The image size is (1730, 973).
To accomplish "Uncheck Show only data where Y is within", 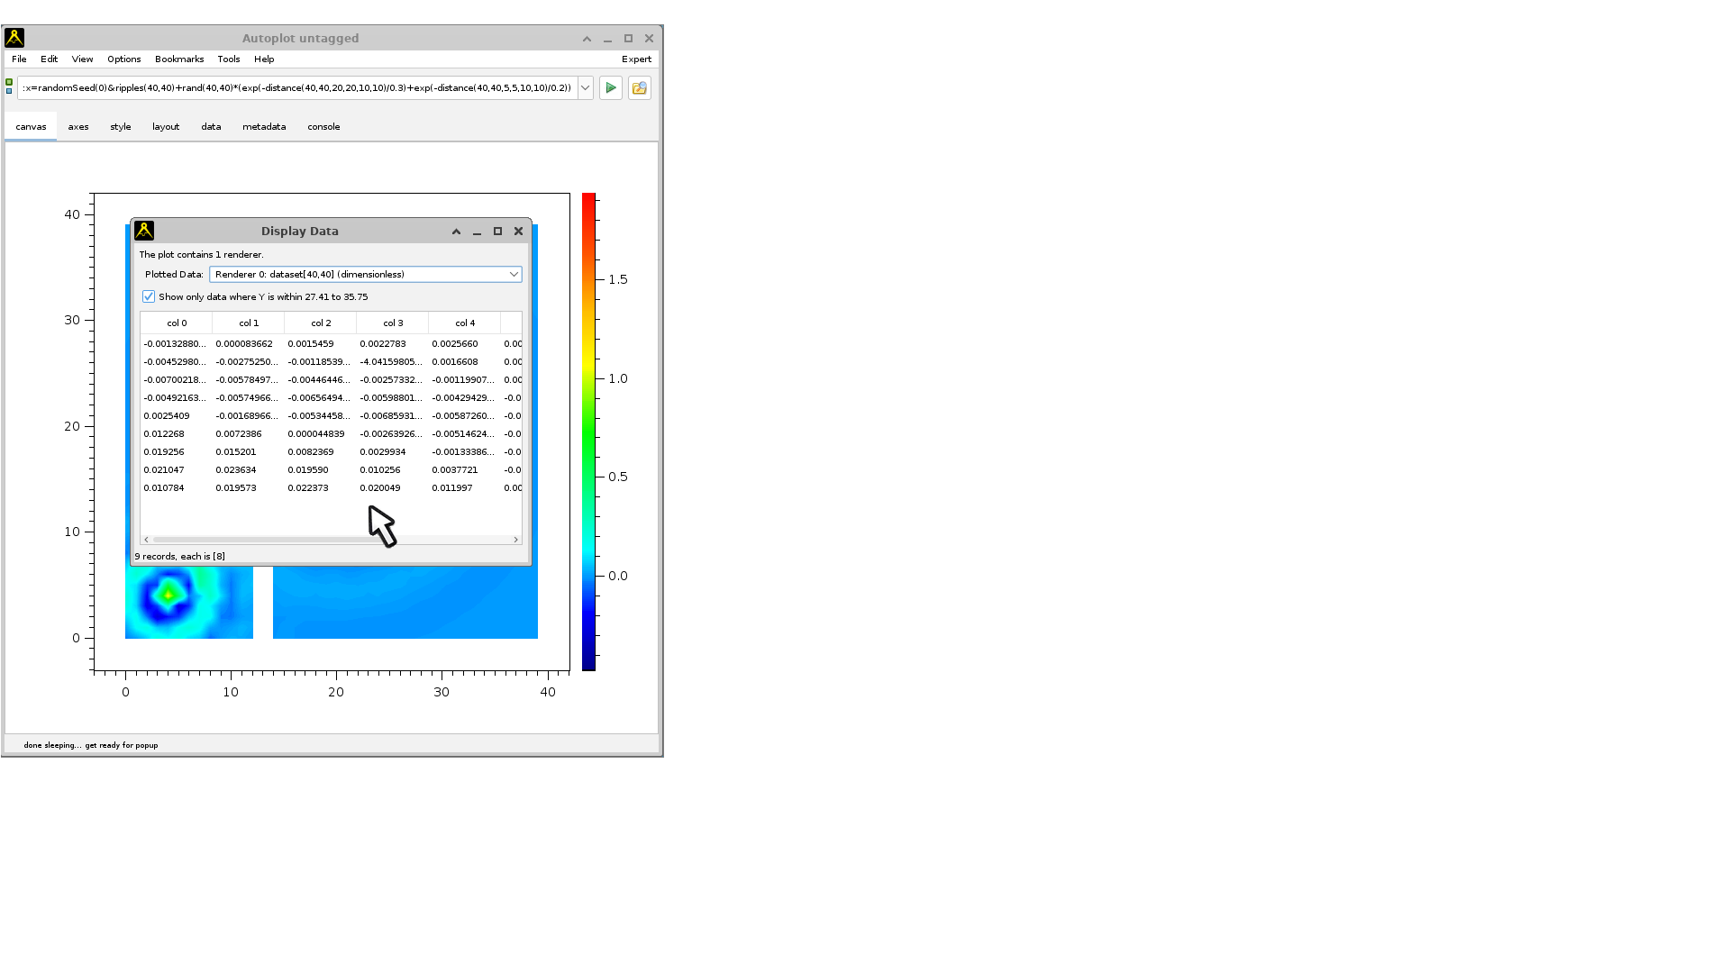I will (x=149, y=296).
